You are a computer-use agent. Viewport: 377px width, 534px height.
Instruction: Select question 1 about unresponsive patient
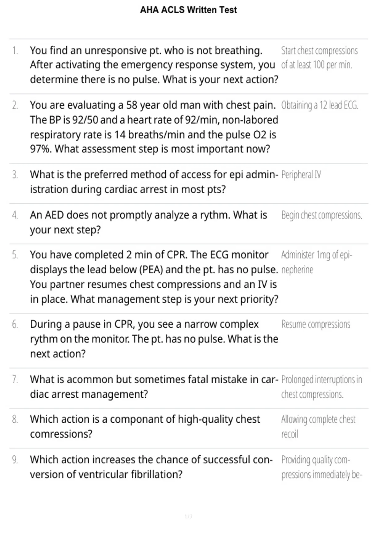[x=154, y=65]
